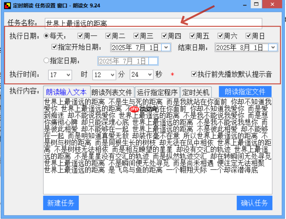The image size is (286, 219).
Task: Uncheck the 周一 checkbox
Action: [x=80, y=36]
